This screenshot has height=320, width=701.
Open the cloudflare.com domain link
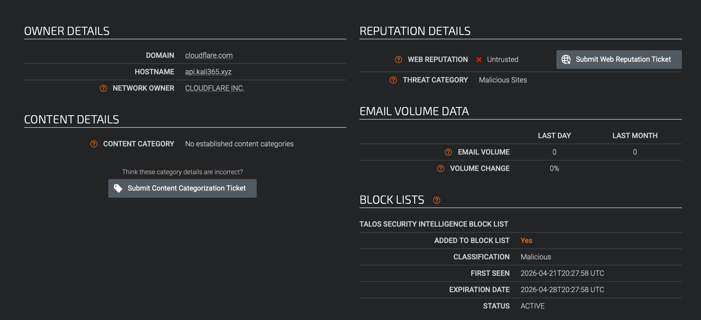coord(209,55)
